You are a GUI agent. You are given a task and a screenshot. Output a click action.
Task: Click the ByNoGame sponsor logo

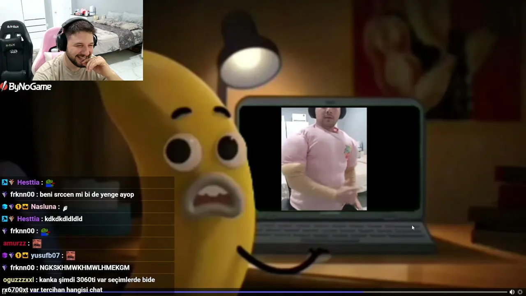pos(26,86)
